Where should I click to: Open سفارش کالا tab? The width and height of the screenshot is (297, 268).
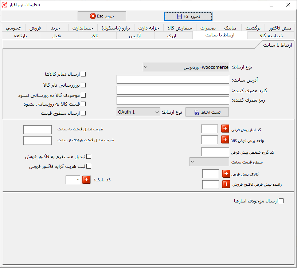pyautogui.click(x=180, y=28)
